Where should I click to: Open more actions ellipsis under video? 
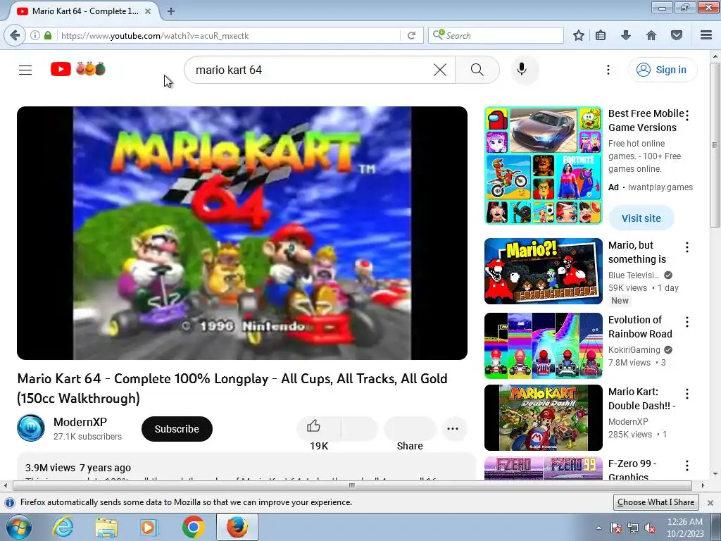point(453,429)
